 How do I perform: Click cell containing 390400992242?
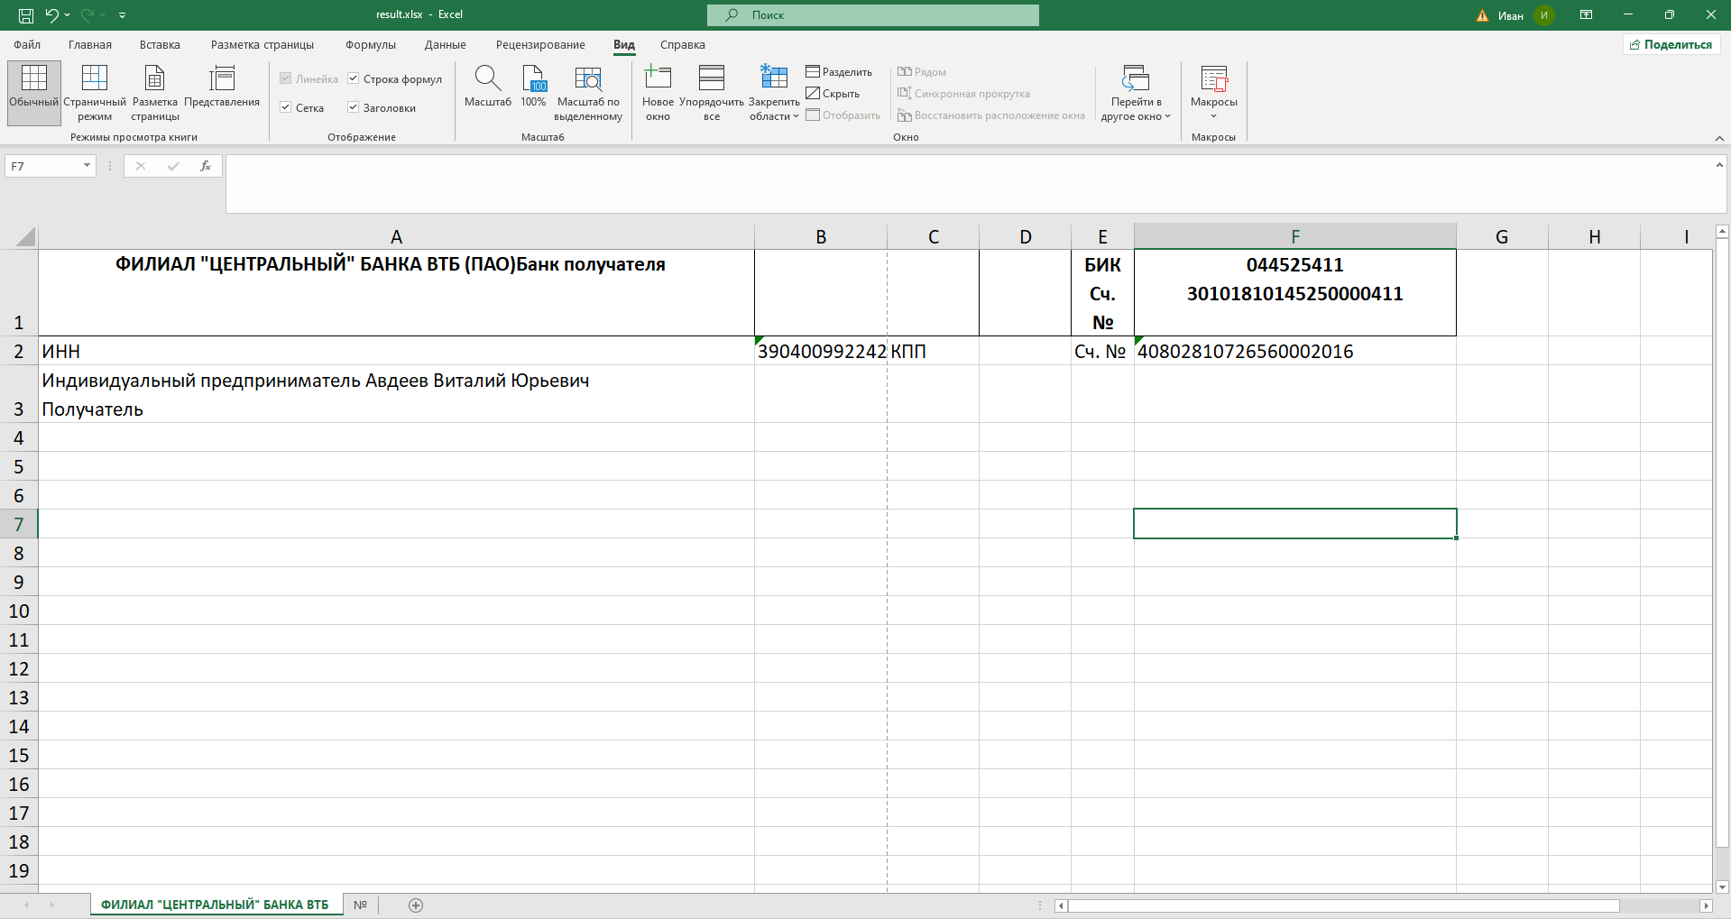(821, 351)
